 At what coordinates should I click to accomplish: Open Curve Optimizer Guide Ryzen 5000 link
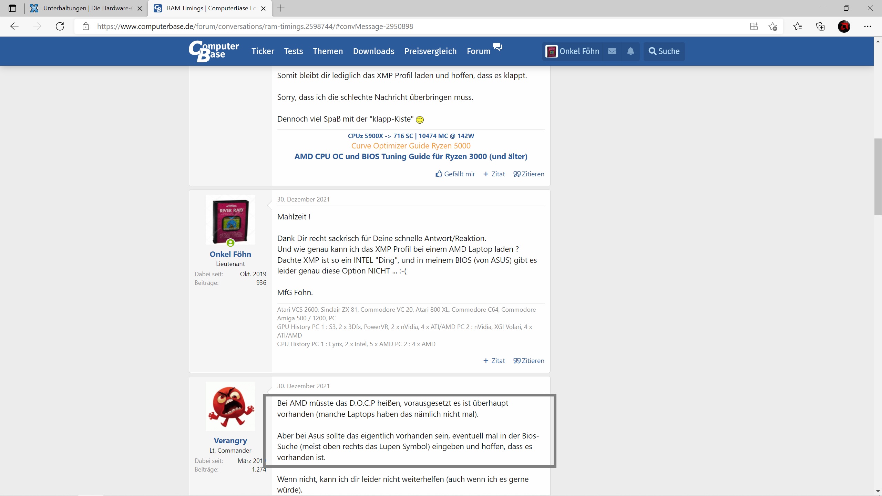click(411, 146)
